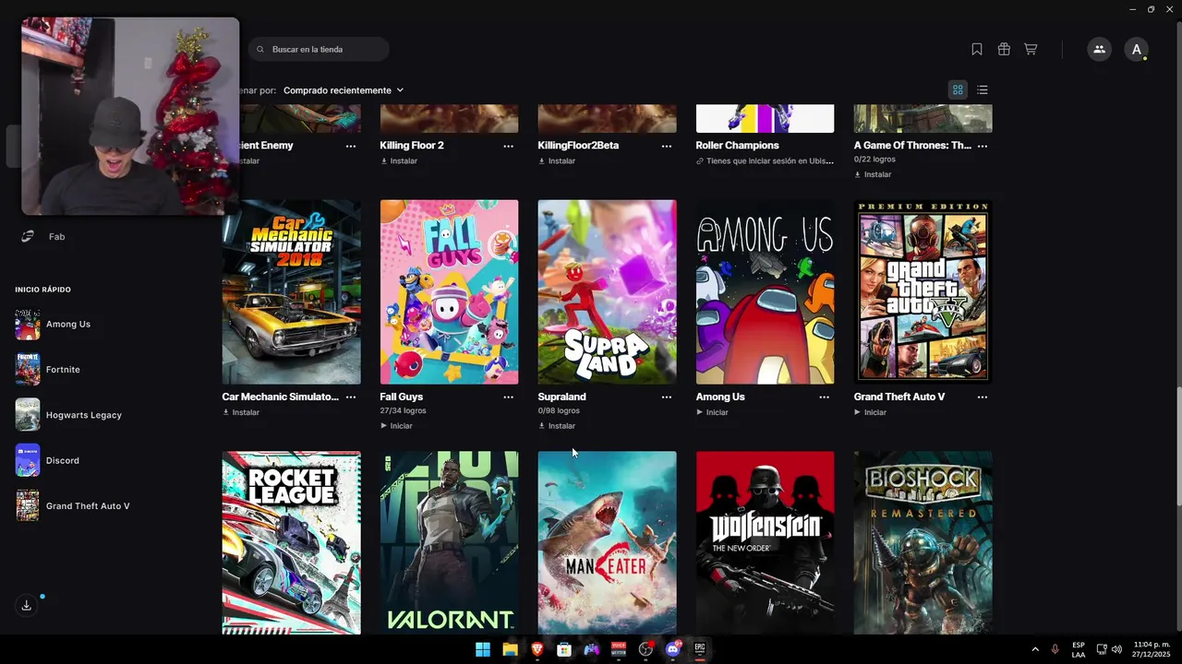Select Rocket League cover art

(291, 542)
